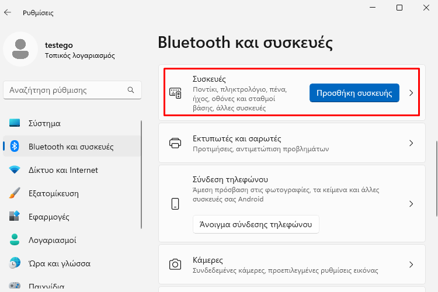Screen dimensions: 438x292
Task: Click the Συσκευές keyboard device icon
Action: tap(175, 93)
